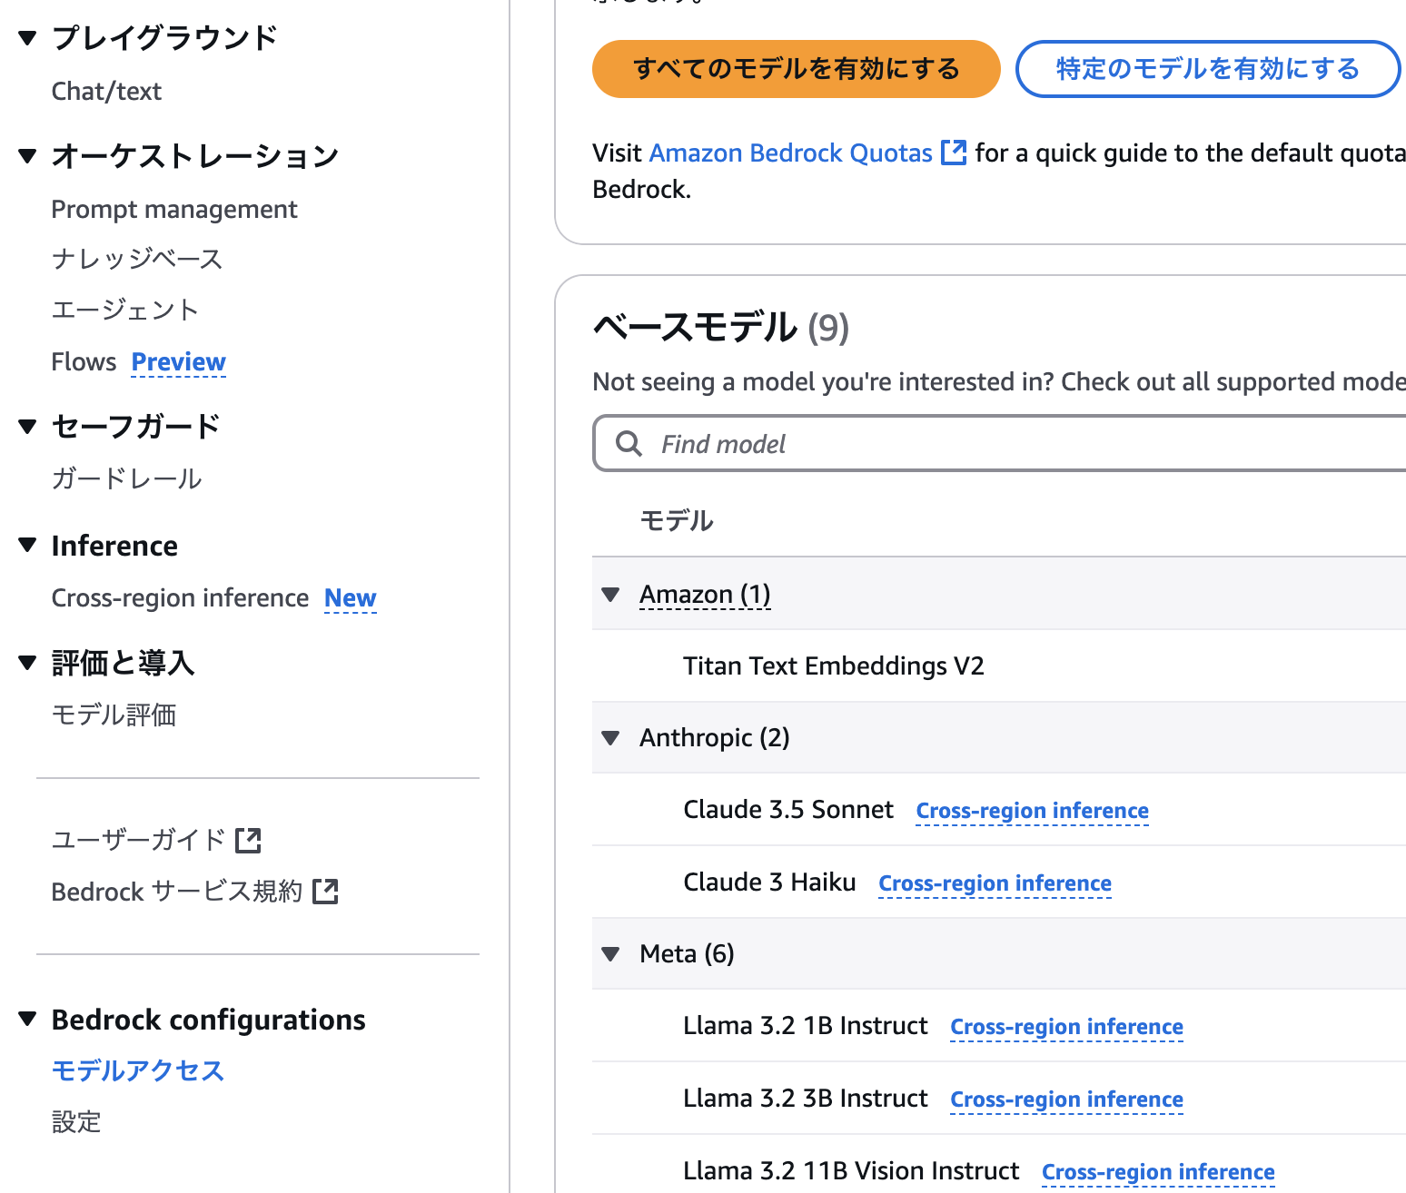Click the すべてのモデルを有効にする button

[x=796, y=69]
